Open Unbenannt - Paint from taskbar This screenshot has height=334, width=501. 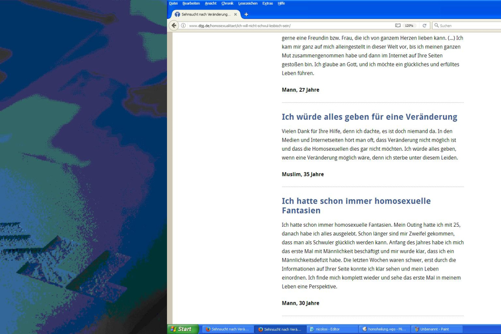point(437,329)
